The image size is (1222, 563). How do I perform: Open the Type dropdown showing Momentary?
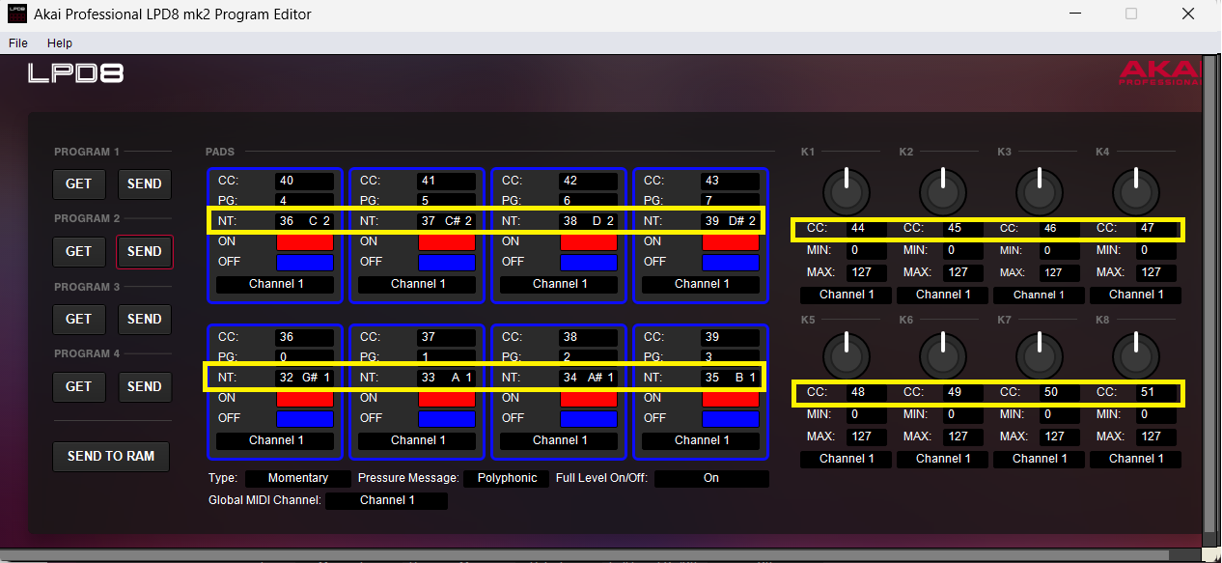pos(298,478)
